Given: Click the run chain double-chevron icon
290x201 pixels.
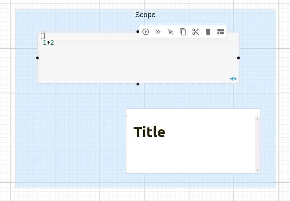Looking at the screenshot, I should [158, 32].
